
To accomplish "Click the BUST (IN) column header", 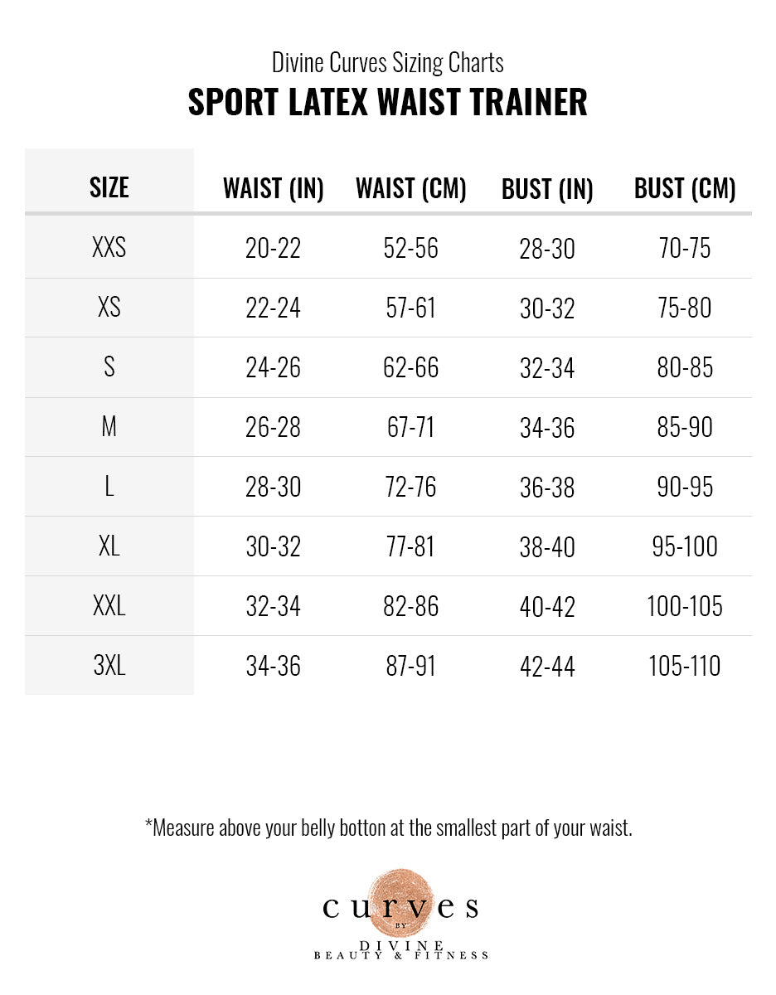I will coord(547,189).
